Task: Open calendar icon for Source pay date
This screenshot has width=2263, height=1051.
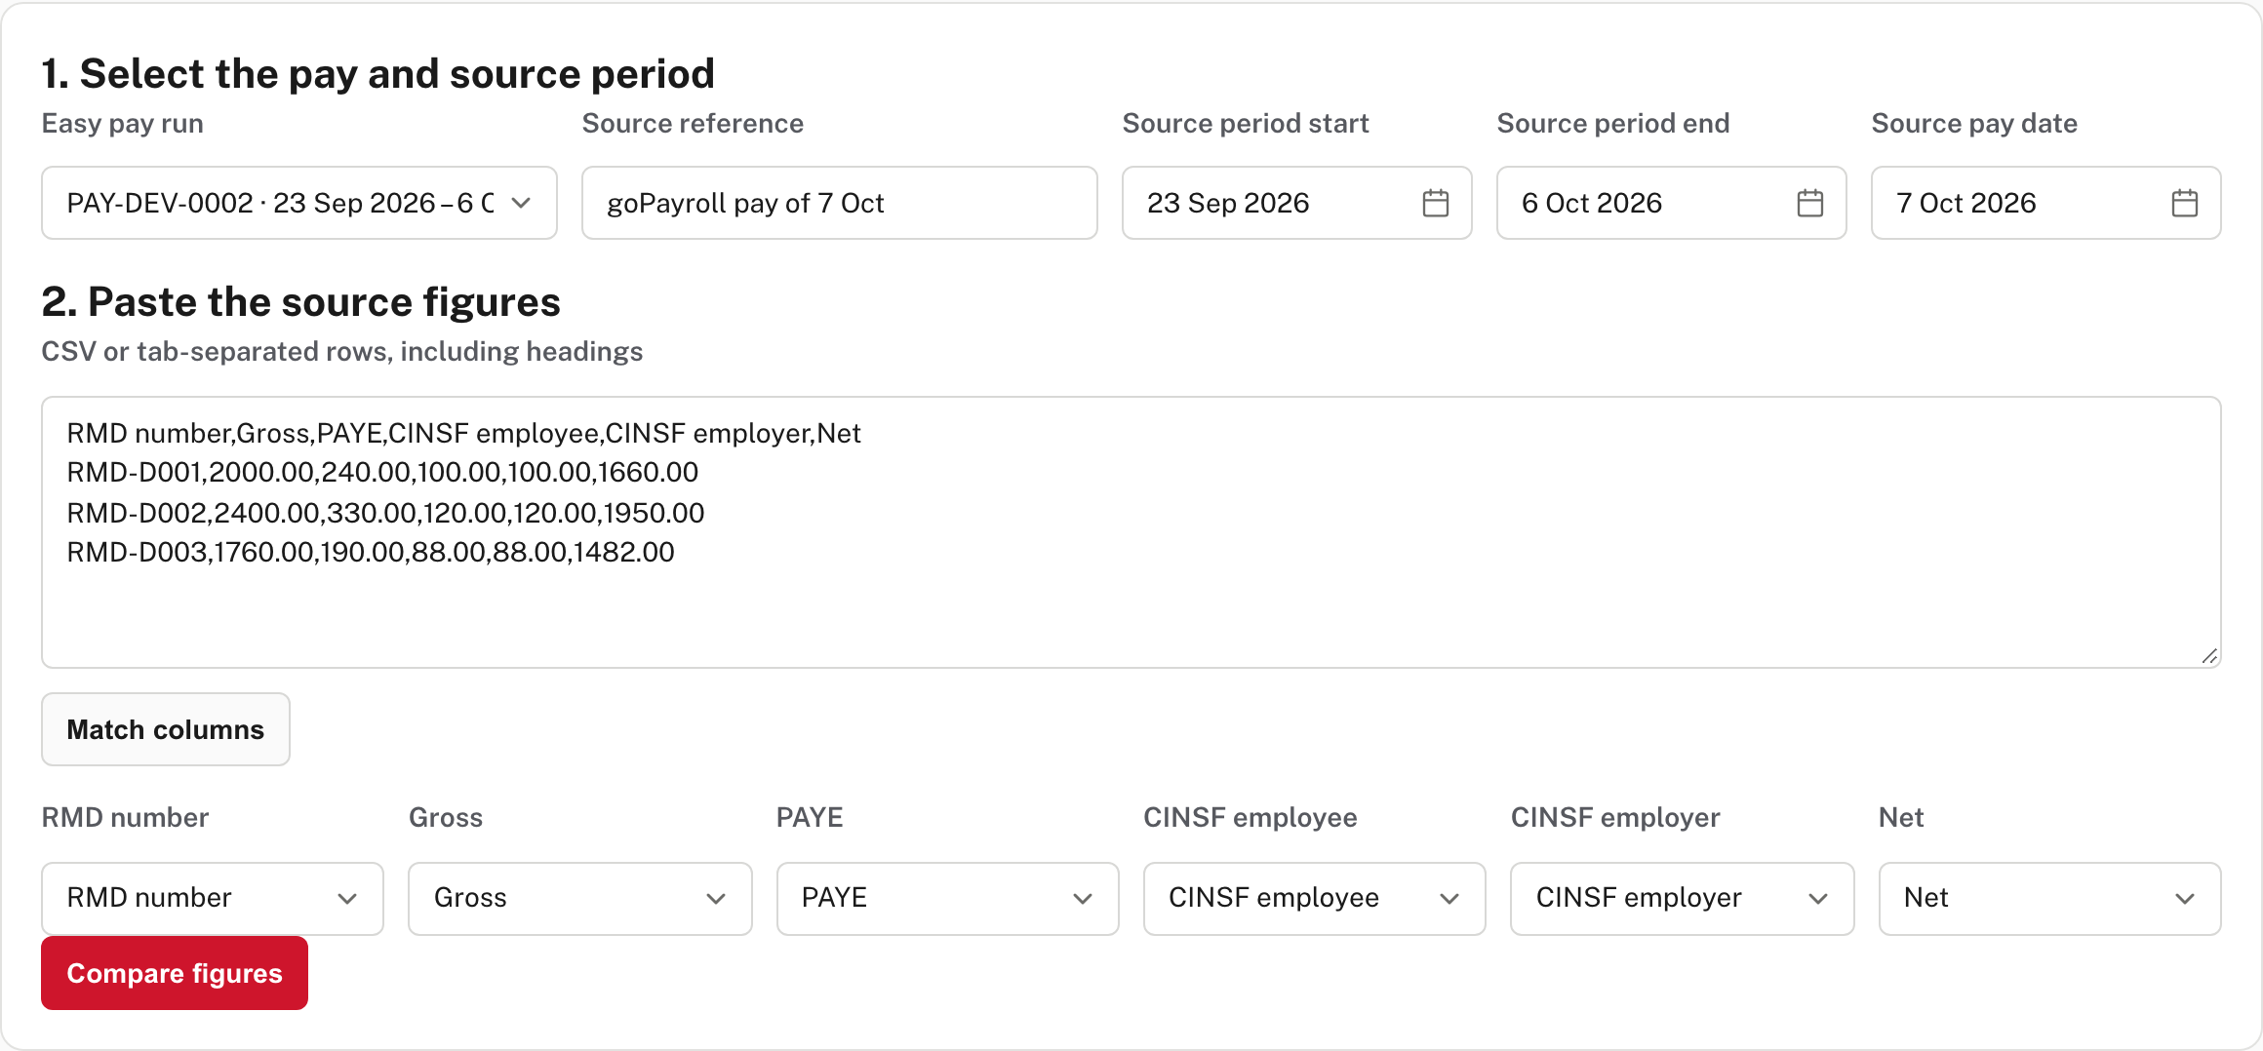Action: (x=2184, y=203)
